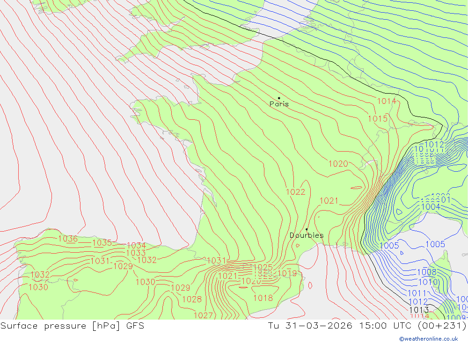The image size is (468, 343).
Task: Click the 1025 isobar label
Action: click(x=263, y=267)
